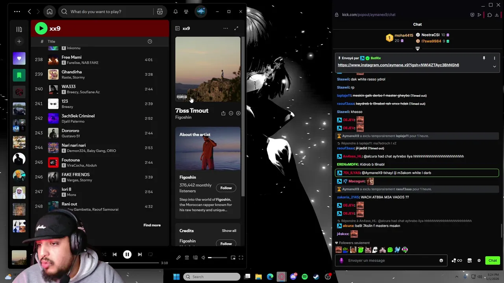This screenshot has height=283, width=504.
Task: Add 7bss Tmout to playlist plus icon
Action: [238, 113]
